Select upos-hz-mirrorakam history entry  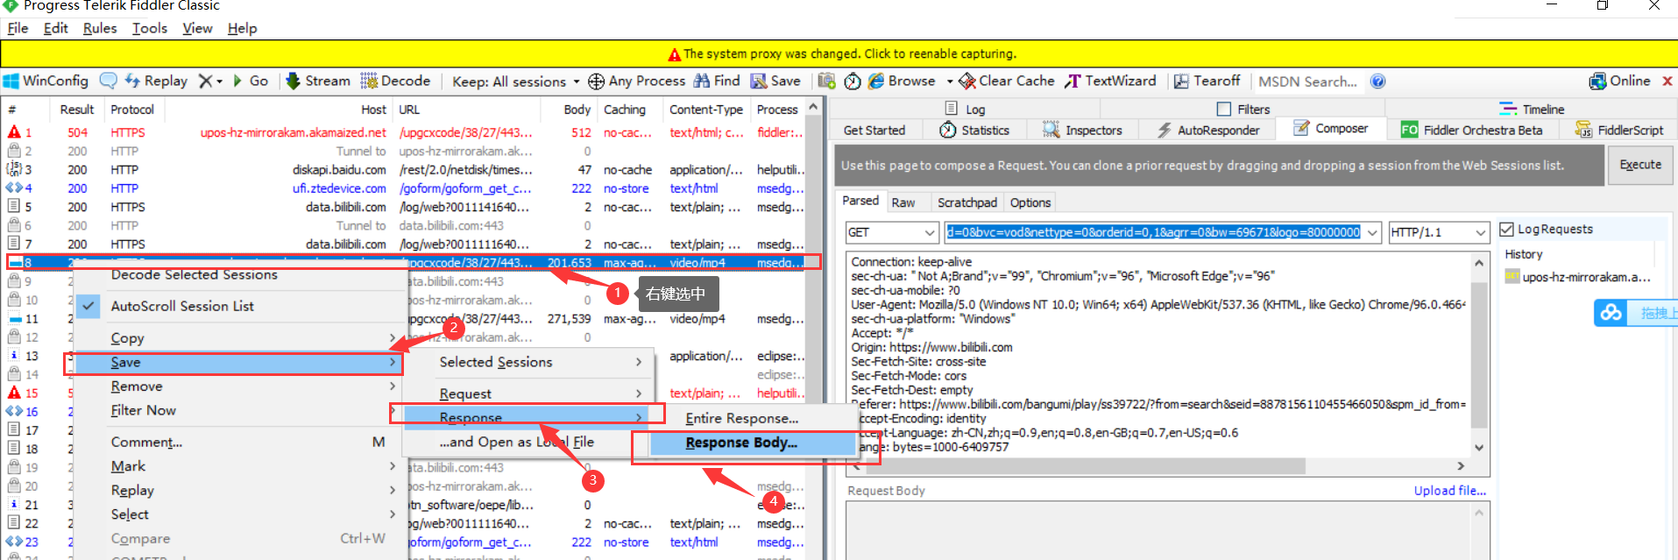[1577, 277]
